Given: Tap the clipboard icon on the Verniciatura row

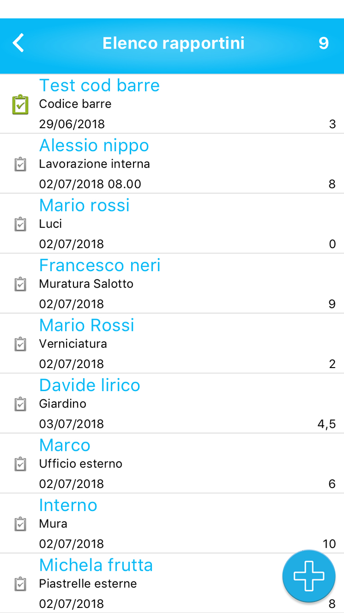Looking at the screenshot, I should point(20,344).
